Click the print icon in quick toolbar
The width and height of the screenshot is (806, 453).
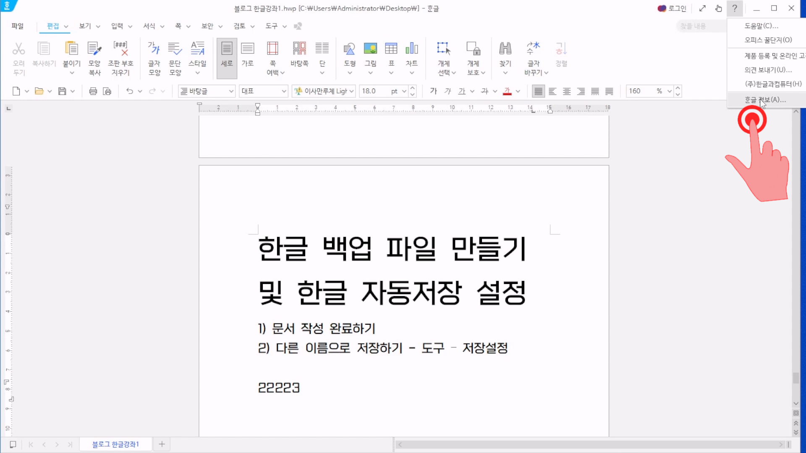[x=93, y=91]
